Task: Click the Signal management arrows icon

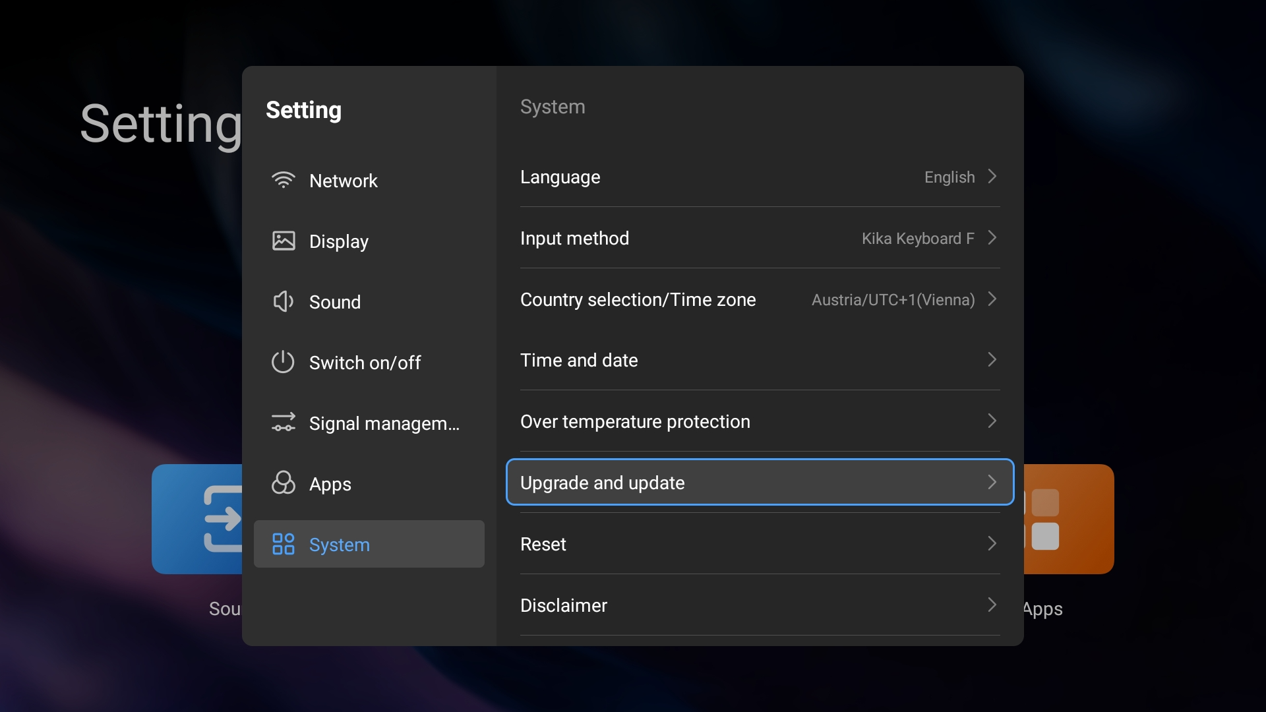Action: pyautogui.click(x=284, y=423)
